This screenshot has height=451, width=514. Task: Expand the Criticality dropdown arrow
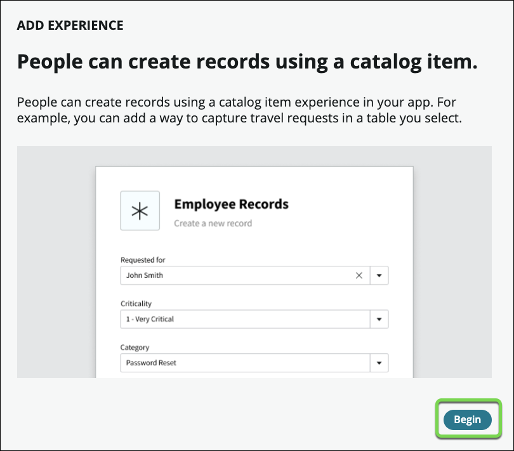tap(379, 319)
